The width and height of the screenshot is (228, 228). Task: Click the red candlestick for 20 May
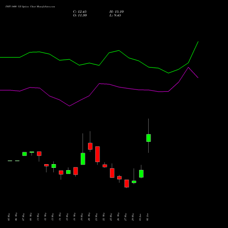pos(90,146)
